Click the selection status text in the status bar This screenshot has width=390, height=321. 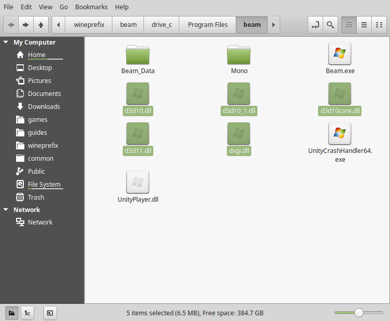[195, 313]
